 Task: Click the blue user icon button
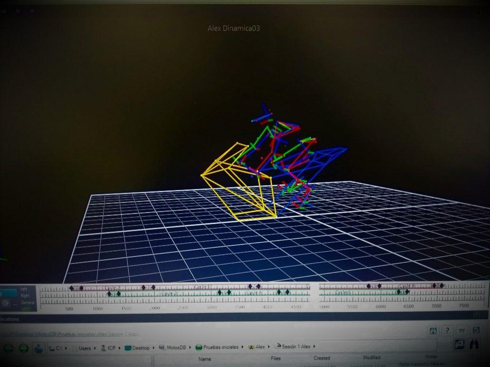click(39, 348)
